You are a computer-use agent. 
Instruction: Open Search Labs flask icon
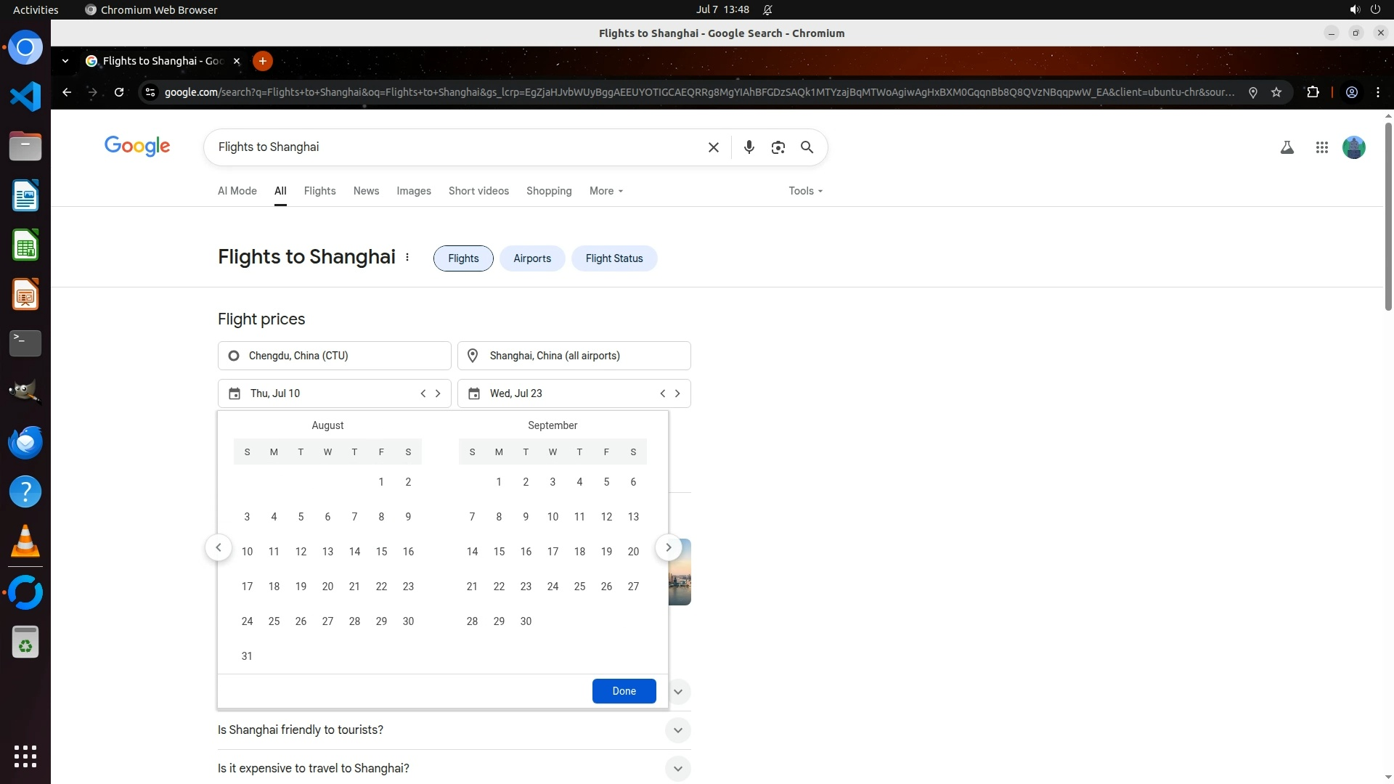tap(1287, 147)
